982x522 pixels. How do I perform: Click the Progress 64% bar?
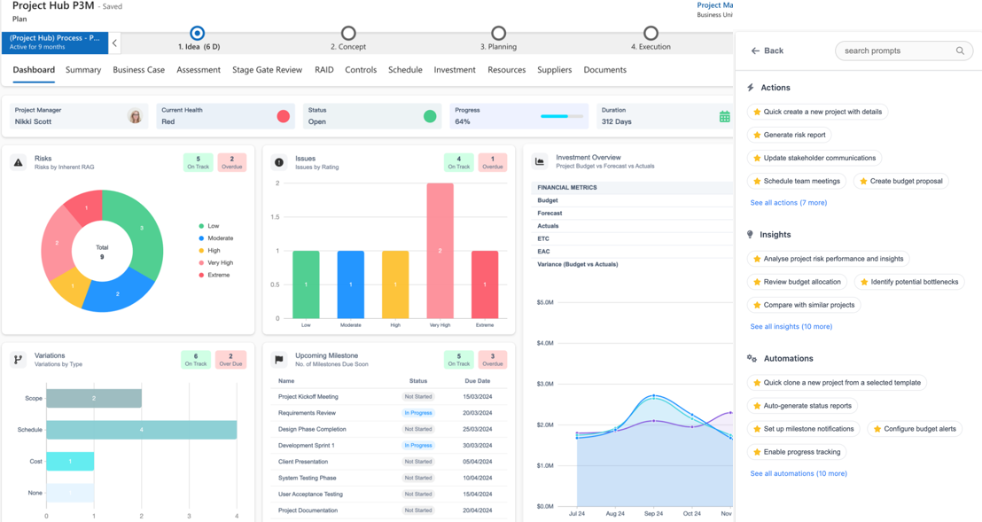562,116
